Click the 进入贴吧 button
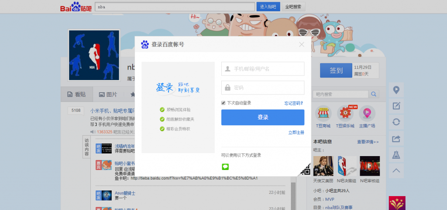The width and height of the screenshot is (447, 210). (x=268, y=7)
